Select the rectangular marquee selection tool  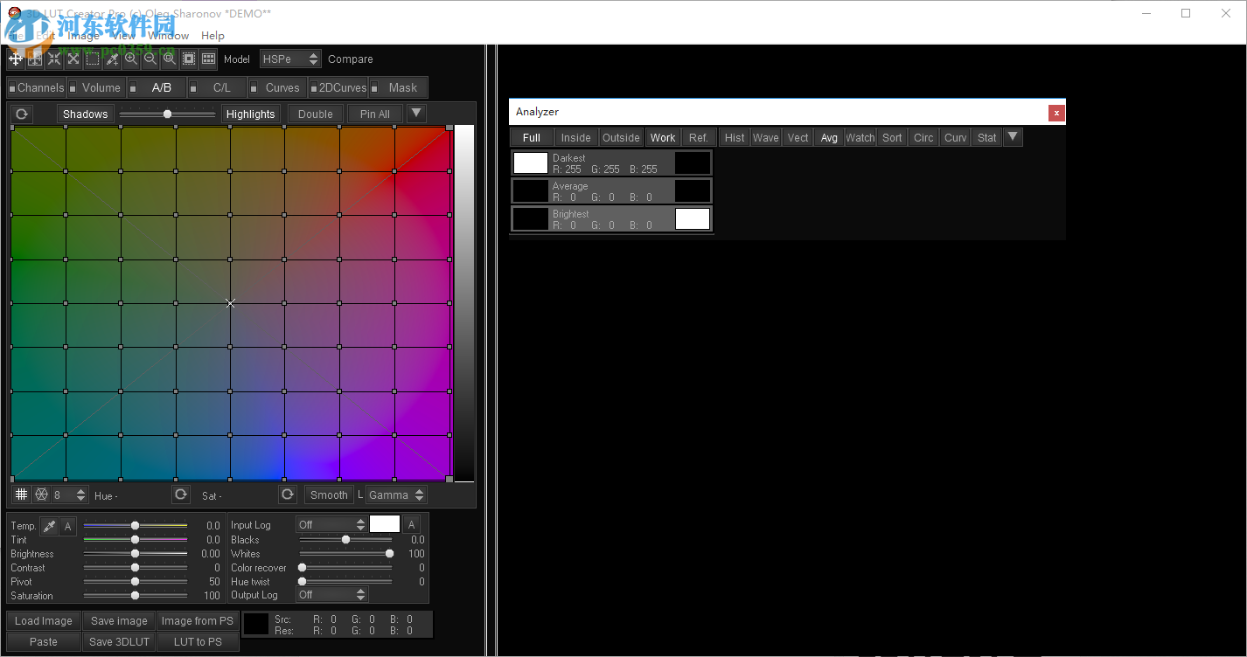pos(92,59)
